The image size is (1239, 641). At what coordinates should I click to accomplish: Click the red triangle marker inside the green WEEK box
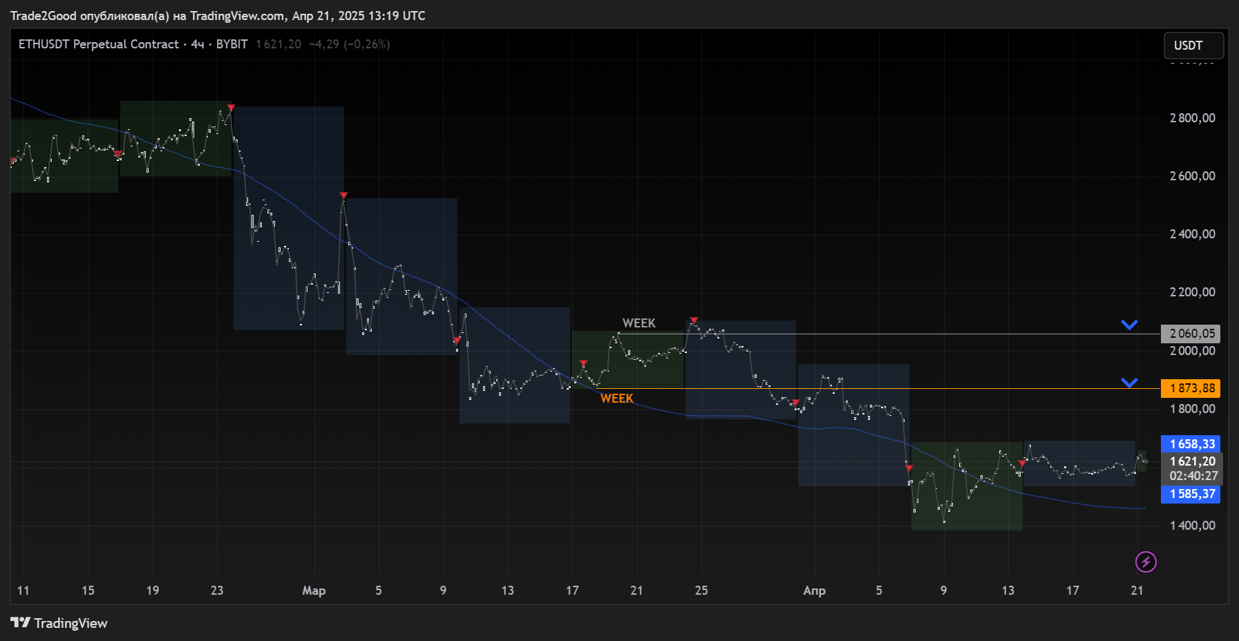583,363
